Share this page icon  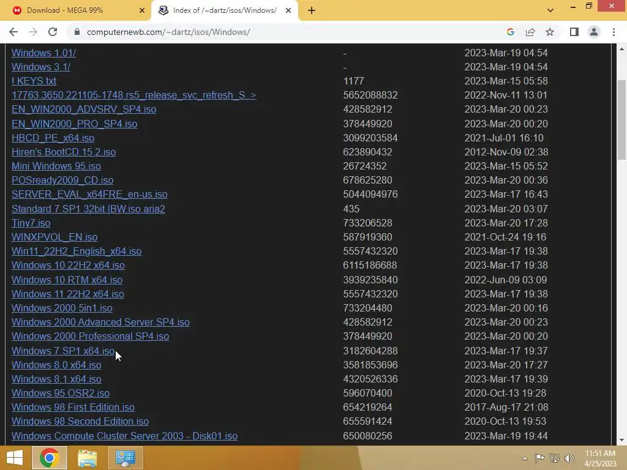530,32
